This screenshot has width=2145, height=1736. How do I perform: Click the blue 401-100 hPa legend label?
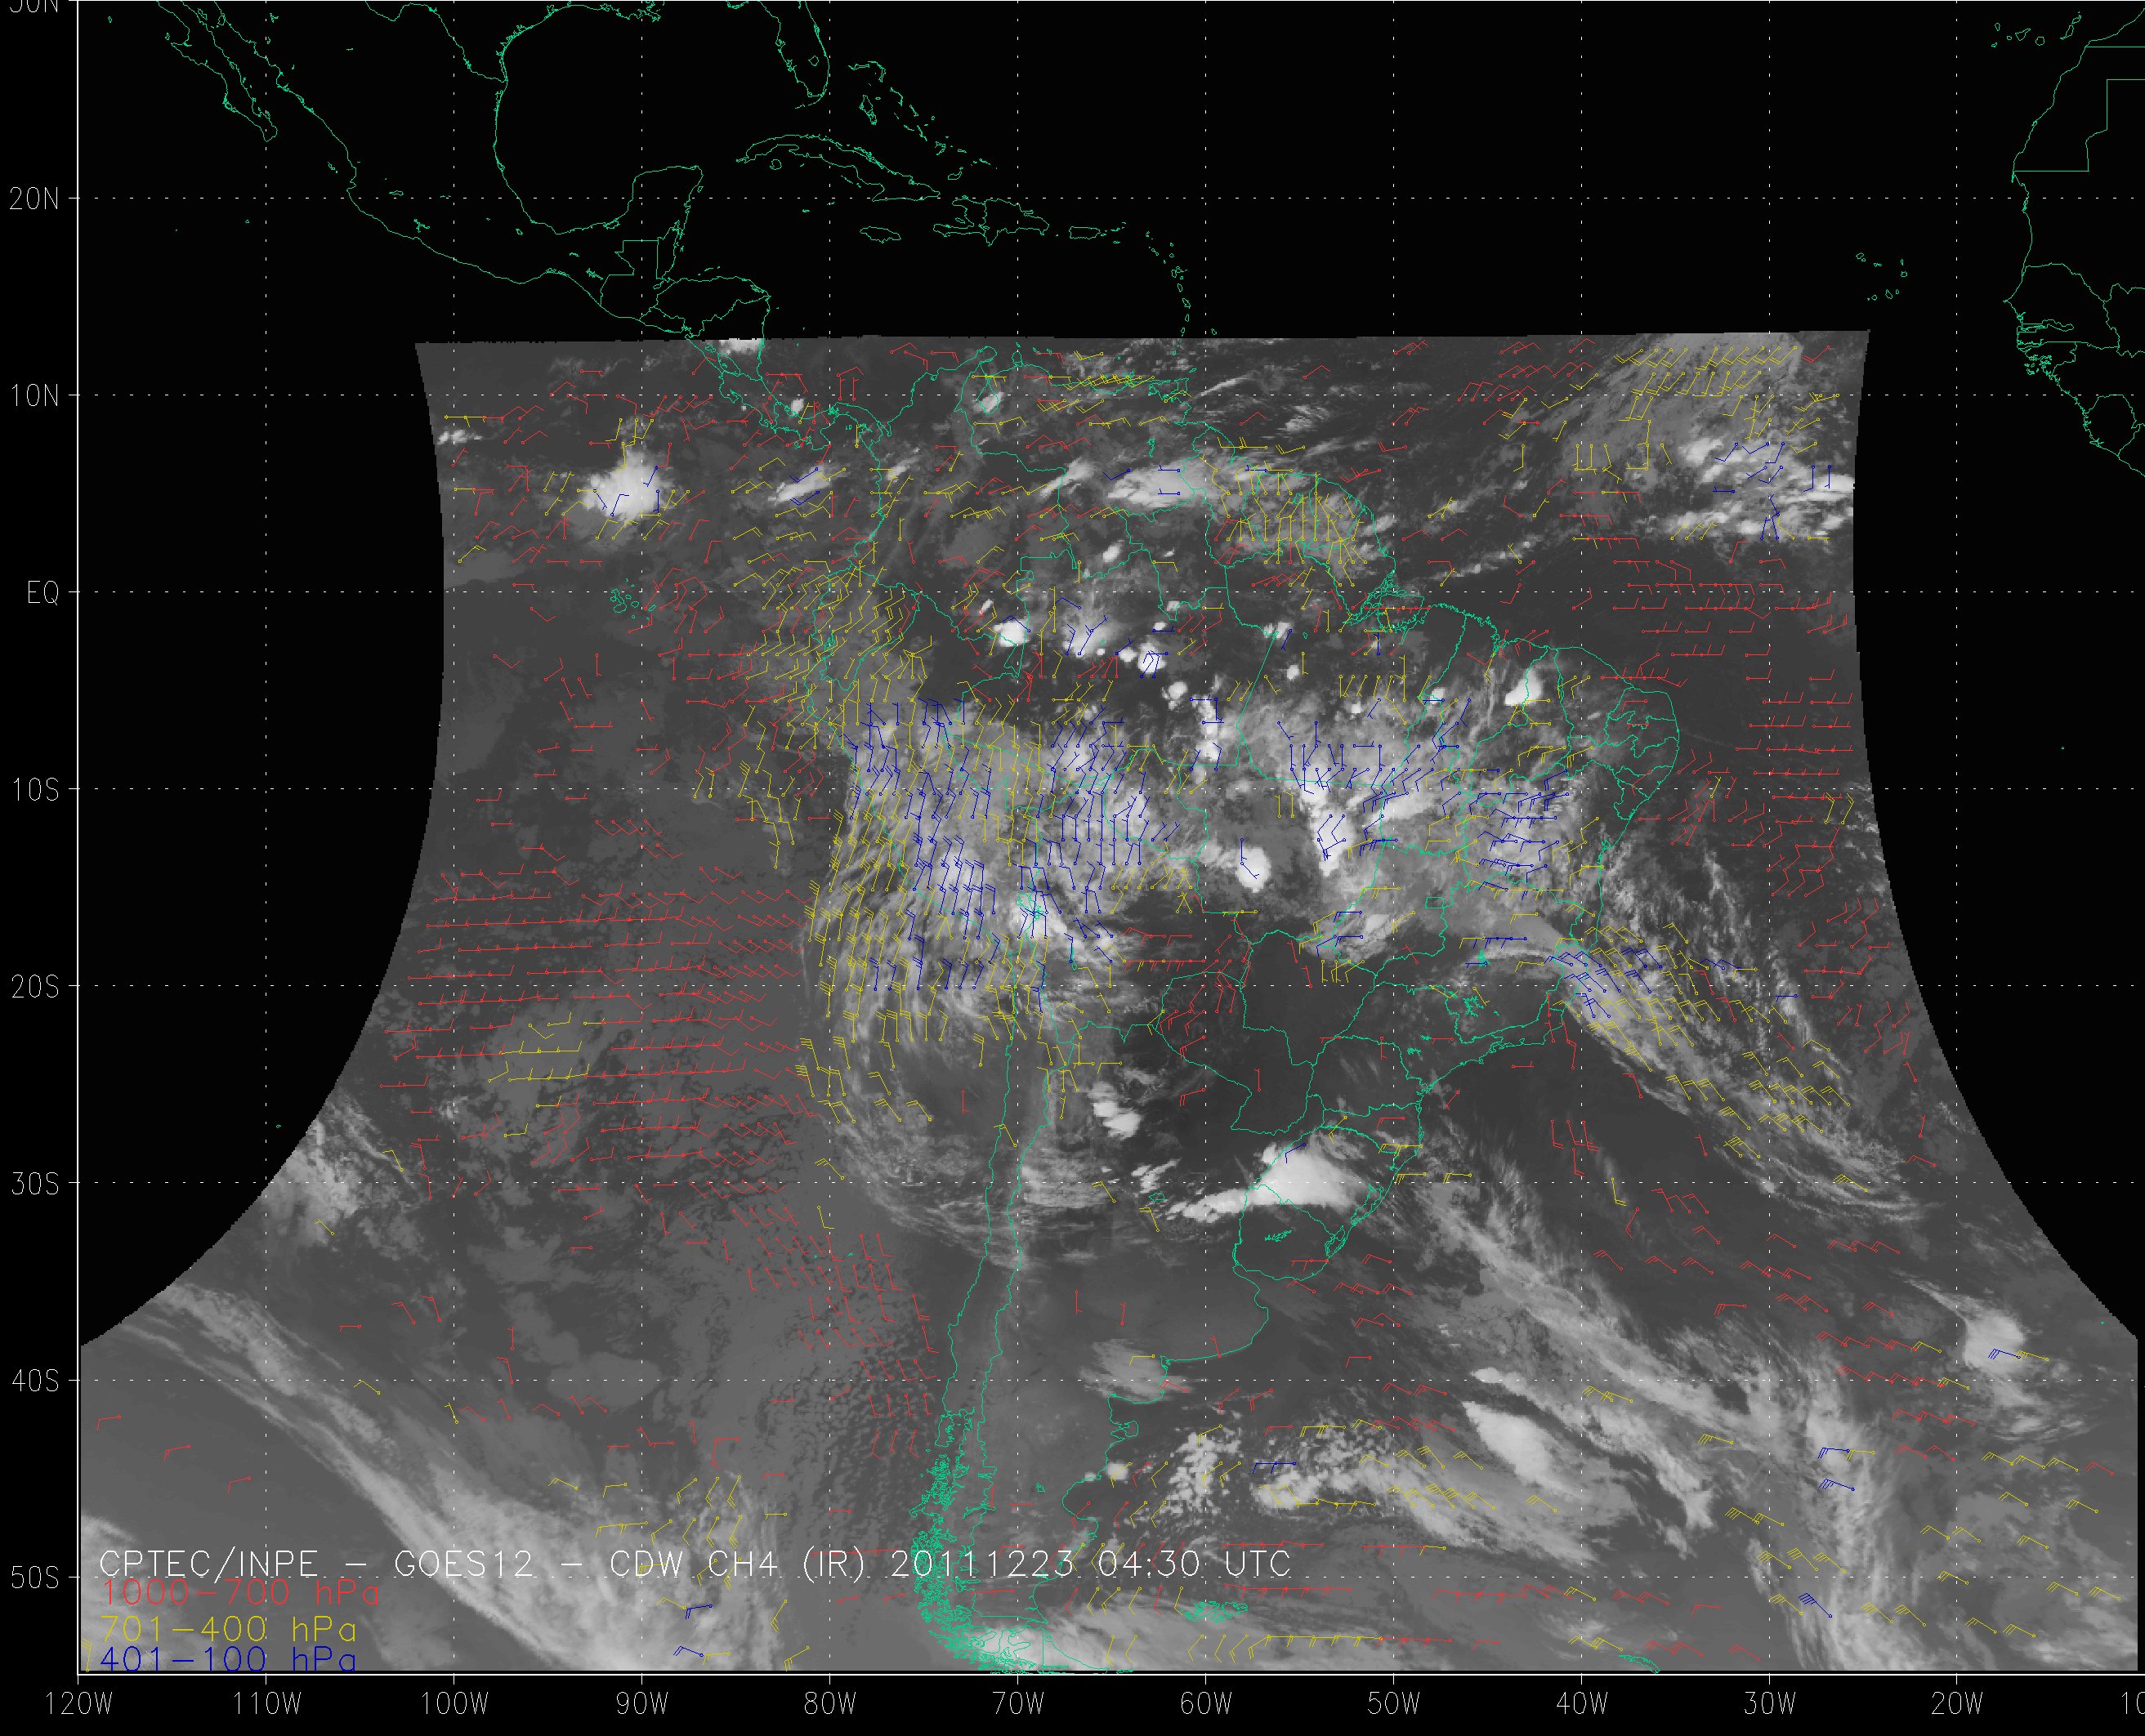point(228,1660)
